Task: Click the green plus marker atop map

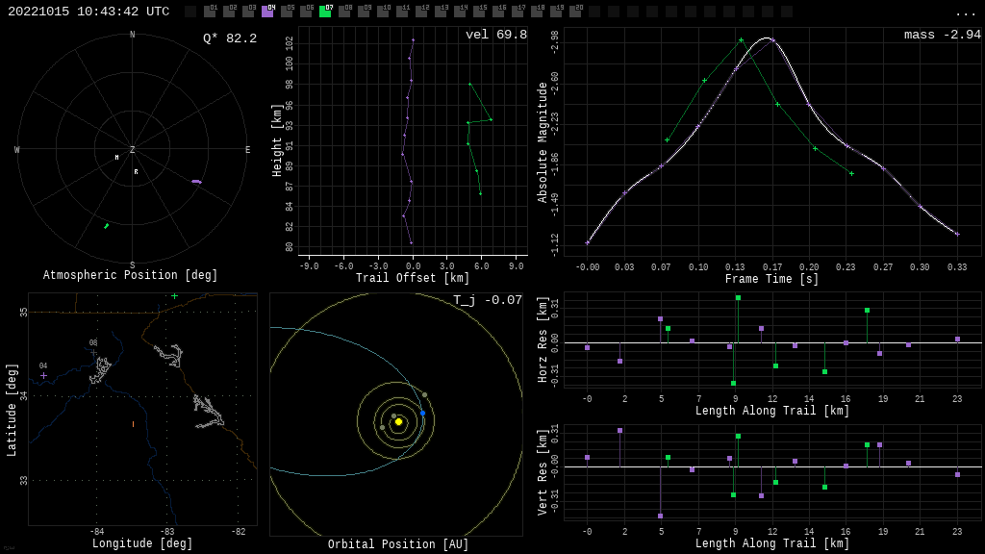Action: coord(175,296)
